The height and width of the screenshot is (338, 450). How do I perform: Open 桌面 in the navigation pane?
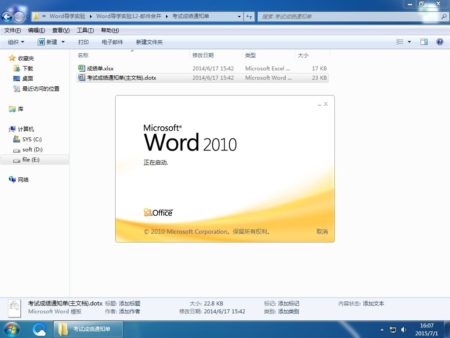tap(28, 78)
